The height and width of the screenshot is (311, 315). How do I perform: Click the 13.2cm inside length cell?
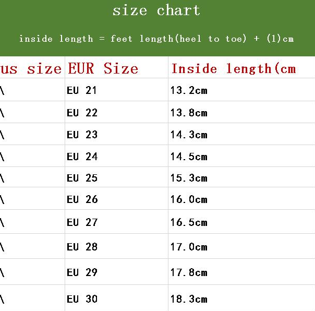pyautogui.click(x=189, y=90)
